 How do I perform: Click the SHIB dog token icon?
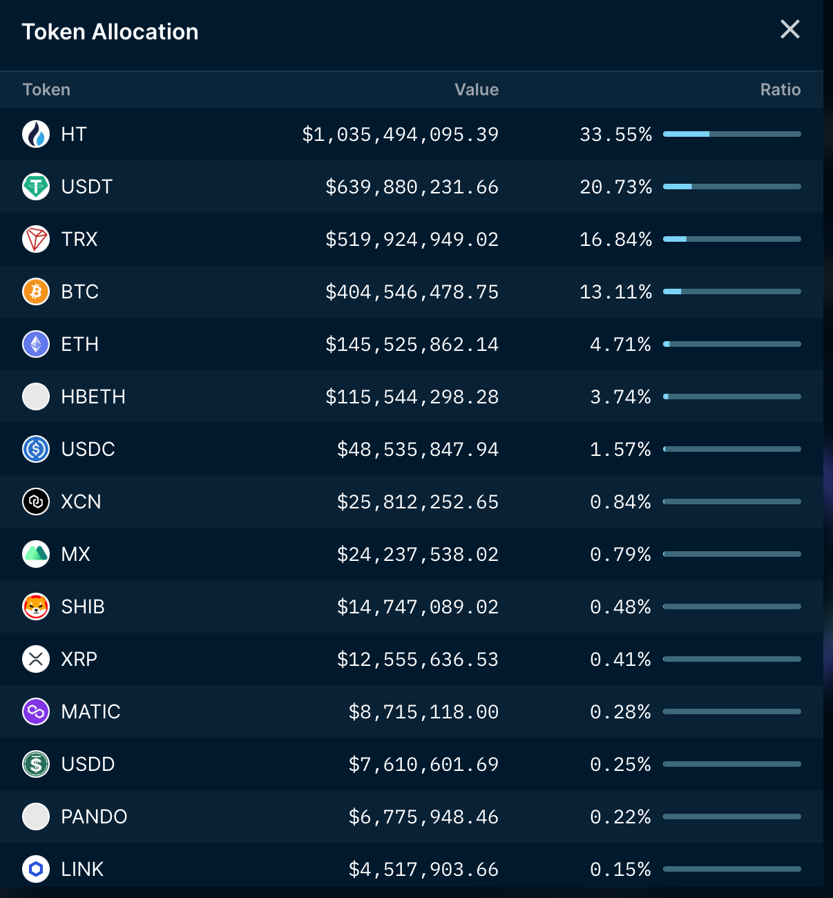tap(36, 606)
